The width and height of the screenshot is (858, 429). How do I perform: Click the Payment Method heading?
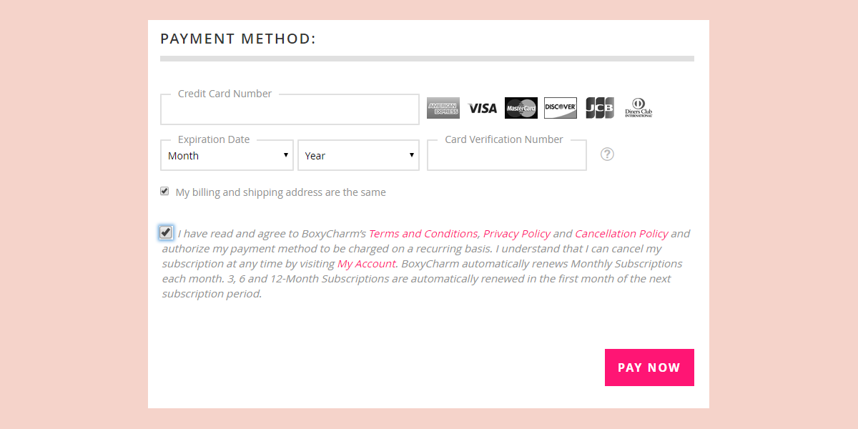238,39
